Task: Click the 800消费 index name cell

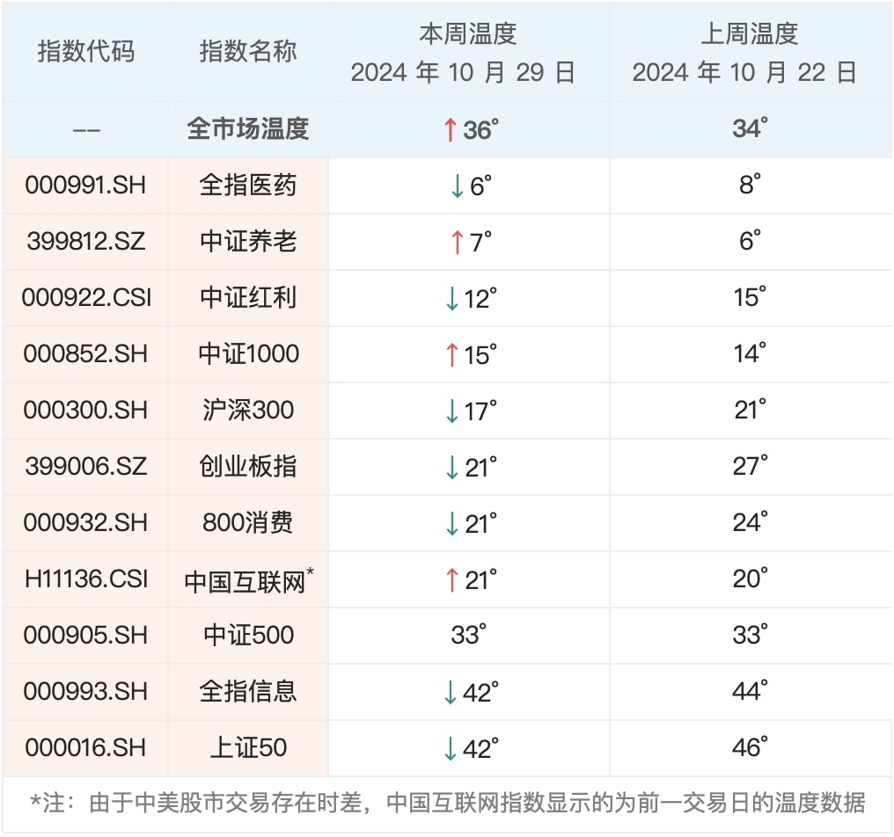Action: 248,523
